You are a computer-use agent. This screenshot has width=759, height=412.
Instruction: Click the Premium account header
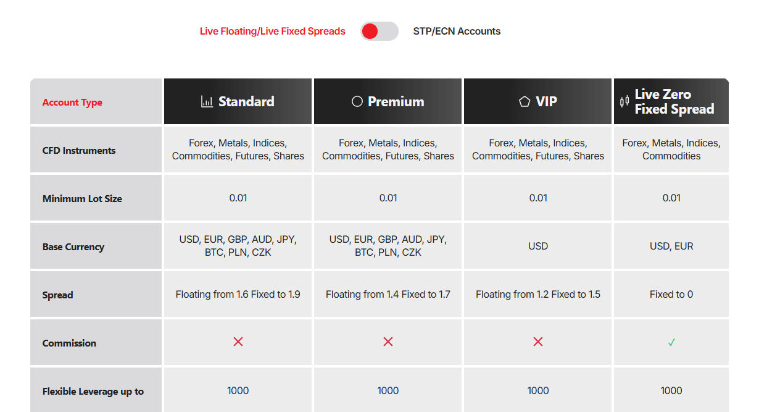click(388, 101)
